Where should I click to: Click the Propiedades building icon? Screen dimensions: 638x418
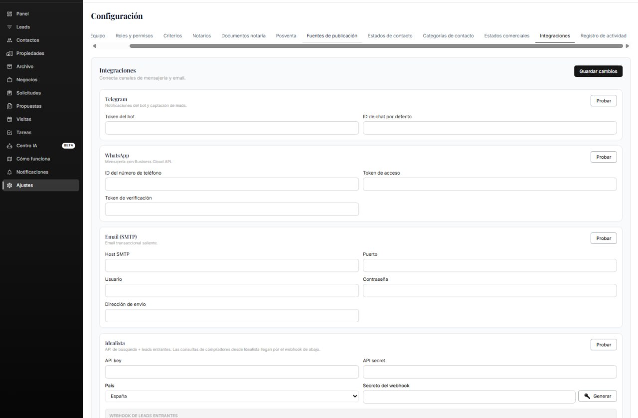9,53
